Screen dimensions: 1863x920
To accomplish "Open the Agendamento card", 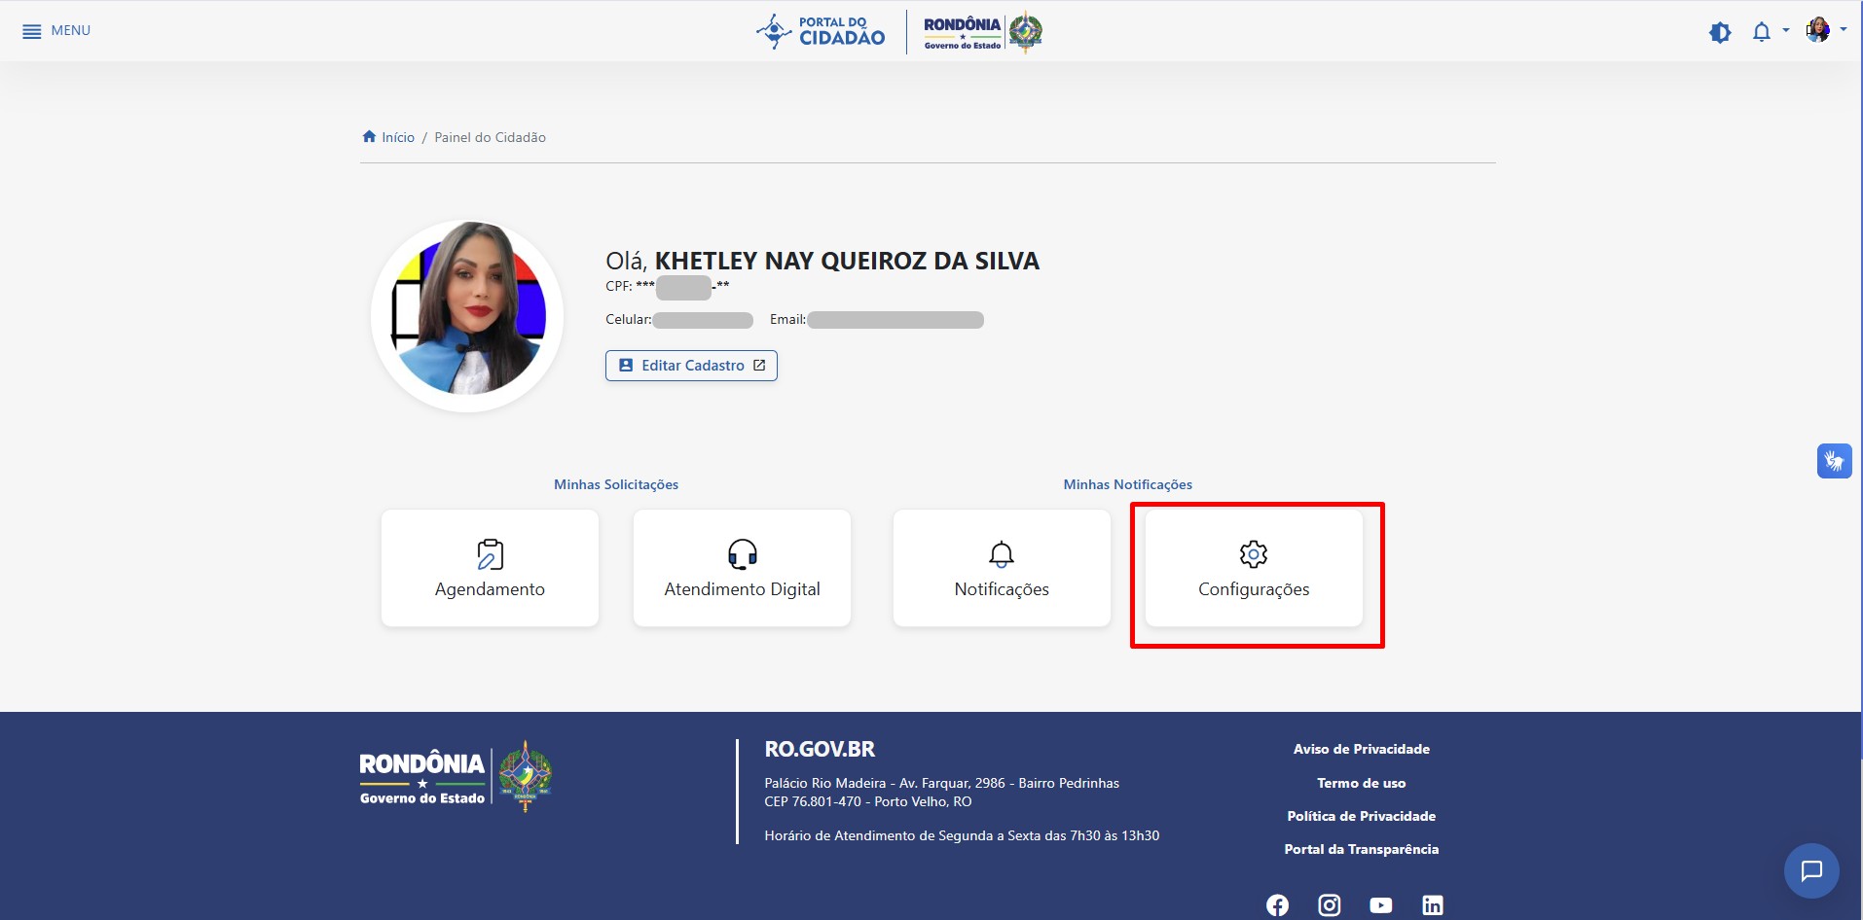I will [490, 568].
